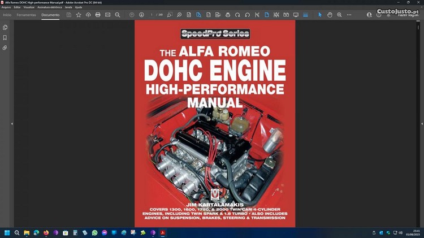Open the Início tab
This screenshot has height=238, width=424.
click(7, 15)
